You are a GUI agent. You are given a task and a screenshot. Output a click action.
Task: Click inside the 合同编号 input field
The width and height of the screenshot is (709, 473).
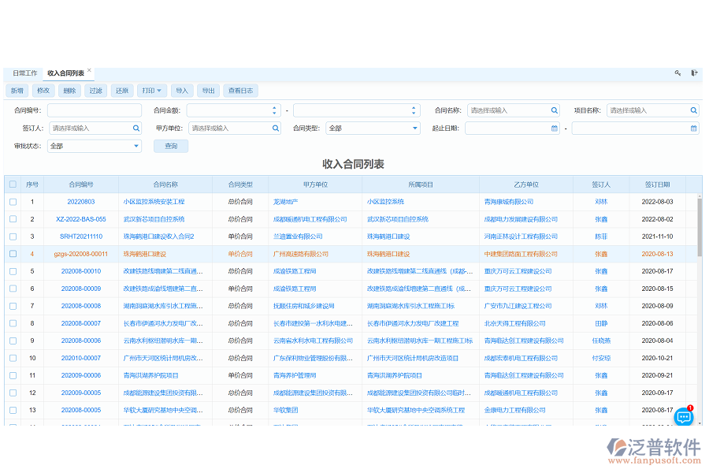(95, 110)
